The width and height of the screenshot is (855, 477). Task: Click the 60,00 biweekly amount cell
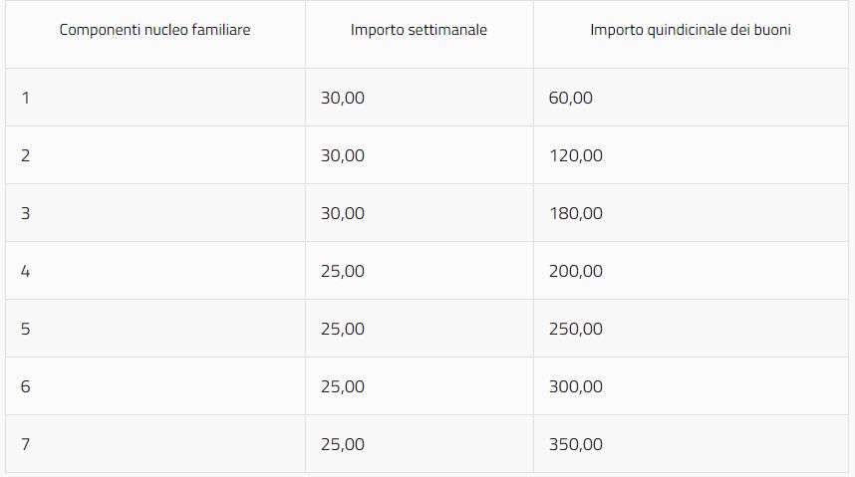(571, 98)
